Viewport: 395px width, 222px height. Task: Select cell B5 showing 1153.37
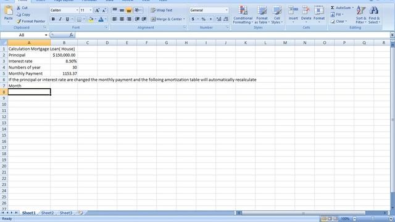tap(64, 73)
